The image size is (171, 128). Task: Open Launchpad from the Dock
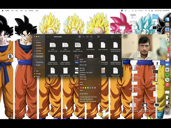pyautogui.click(x=167, y=25)
